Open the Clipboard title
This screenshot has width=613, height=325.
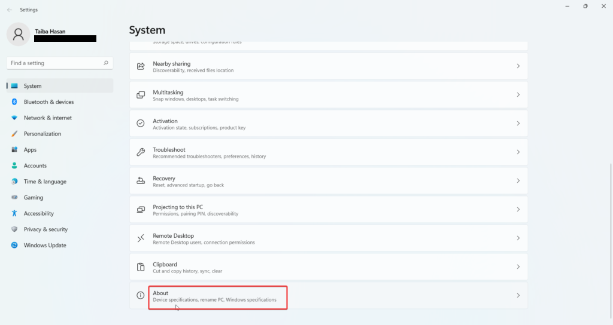coord(165,264)
